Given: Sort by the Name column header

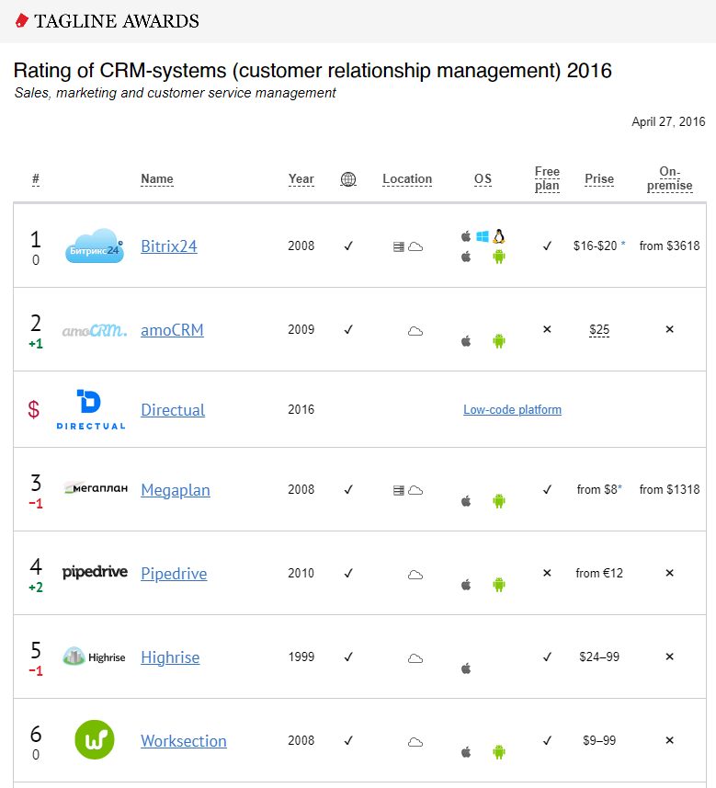Looking at the screenshot, I should [157, 179].
